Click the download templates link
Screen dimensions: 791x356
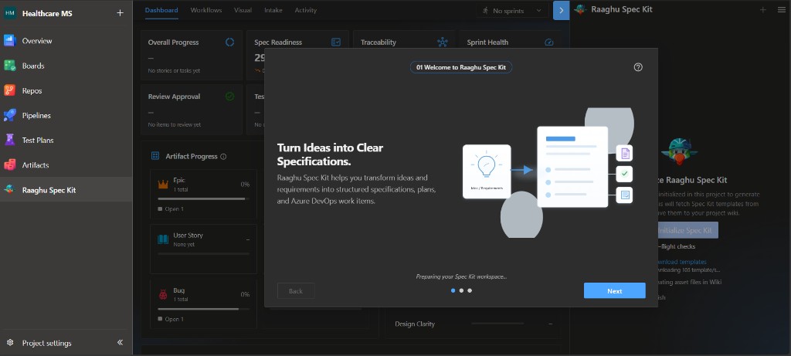(x=681, y=262)
